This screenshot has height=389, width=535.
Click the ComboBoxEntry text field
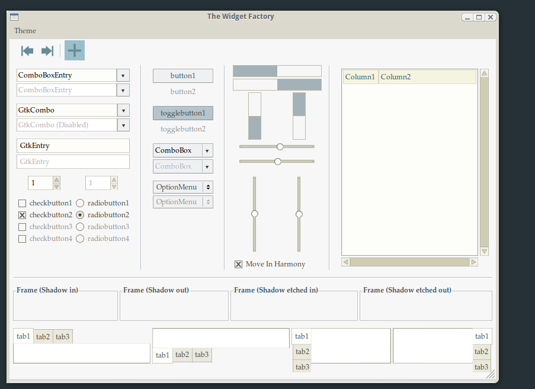pos(66,75)
